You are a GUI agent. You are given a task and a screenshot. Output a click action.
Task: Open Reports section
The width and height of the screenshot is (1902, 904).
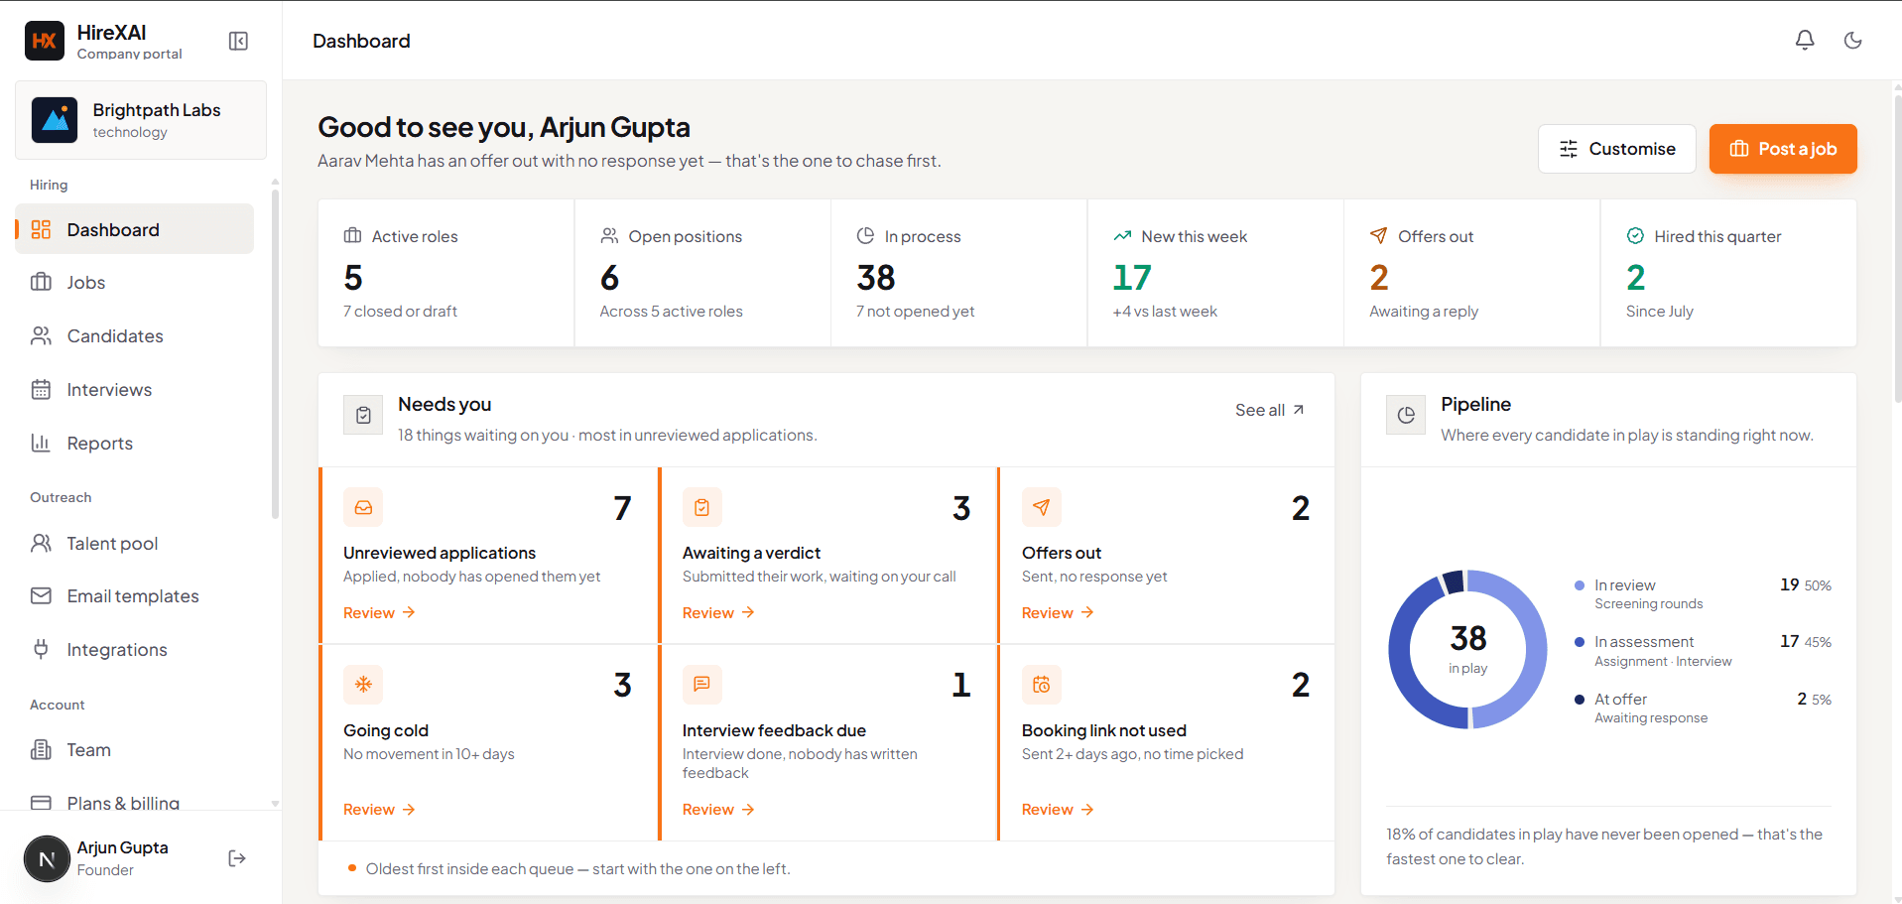click(x=135, y=444)
